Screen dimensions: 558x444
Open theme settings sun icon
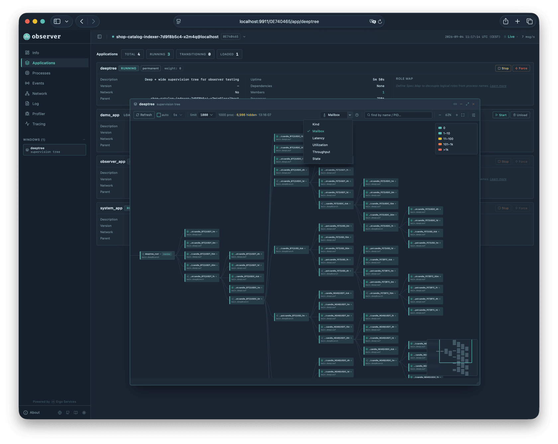[x=84, y=412]
